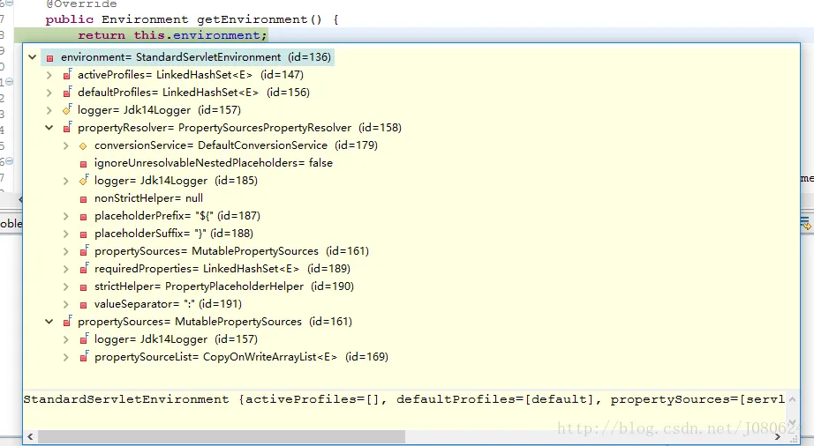The height and width of the screenshot is (446, 814).
Task: Select requiredProperties= LinkedHashSet row
Action: coord(222,268)
